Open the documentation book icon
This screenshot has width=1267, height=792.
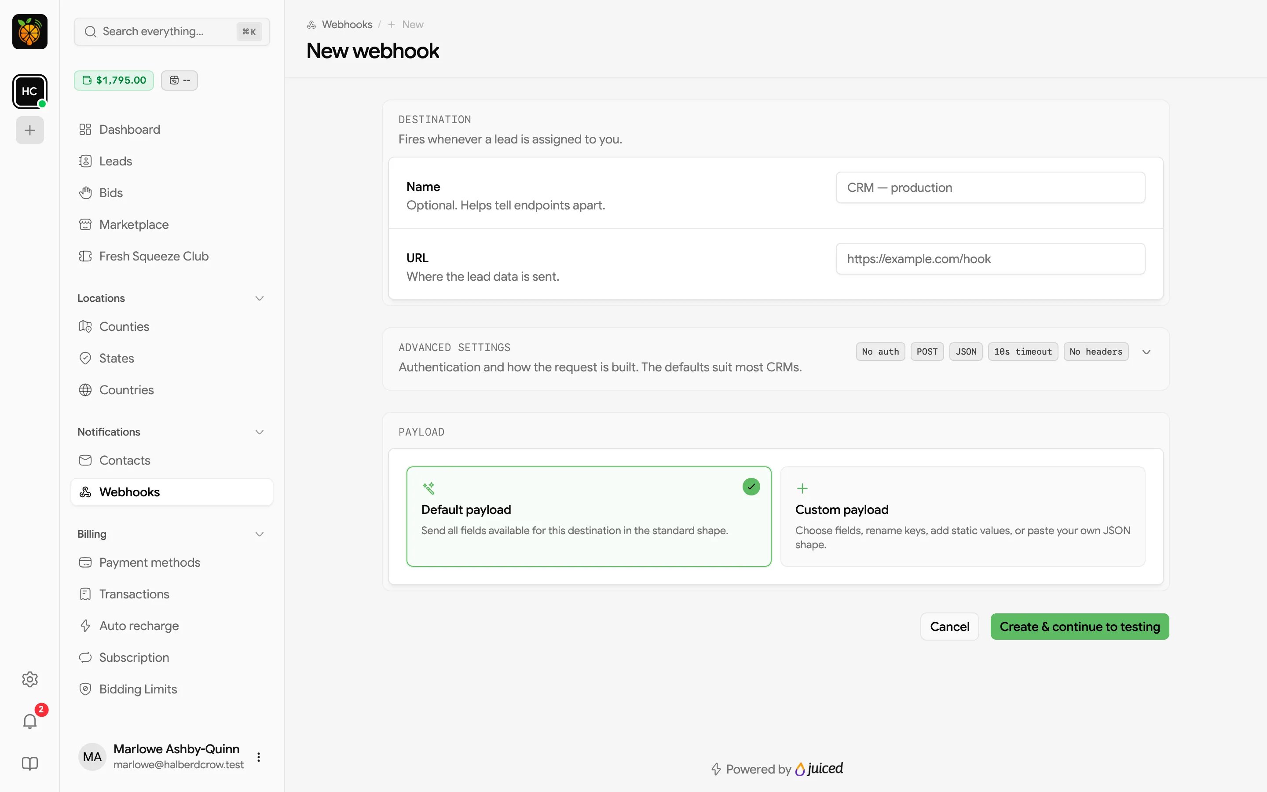tap(30, 763)
